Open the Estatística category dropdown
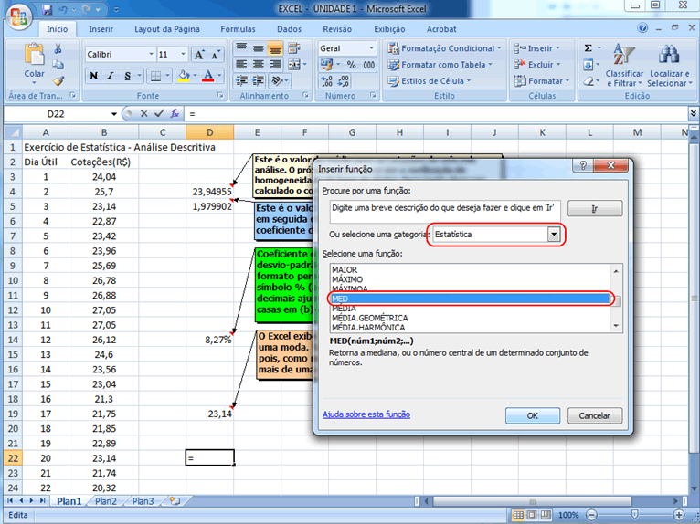This screenshot has width=700, height=524. tap(553, 235)
